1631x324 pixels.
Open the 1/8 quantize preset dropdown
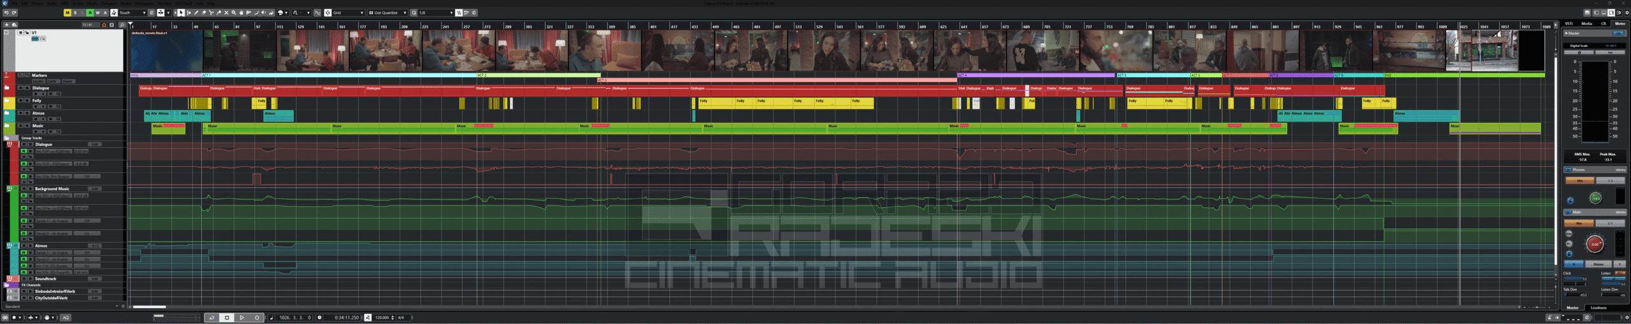pyautogui.click(x=436, y=13)
